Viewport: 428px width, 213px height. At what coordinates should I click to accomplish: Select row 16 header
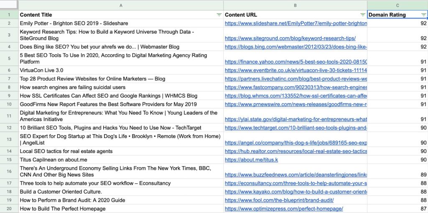click(9, 171)
